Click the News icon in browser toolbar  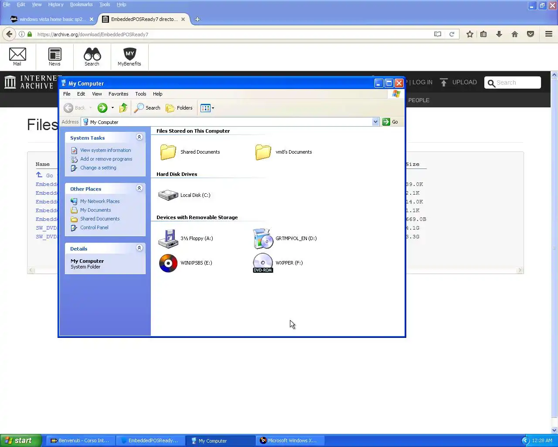point(54,57)
